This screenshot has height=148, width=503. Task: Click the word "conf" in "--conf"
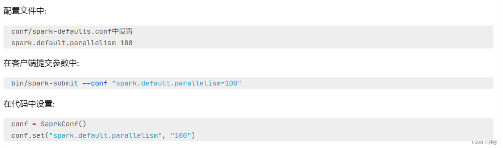pyautogui.click(x=99, y=83)
